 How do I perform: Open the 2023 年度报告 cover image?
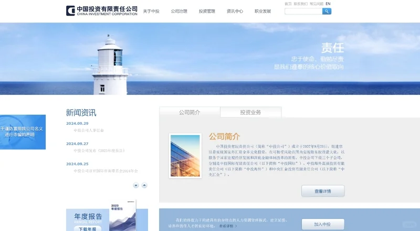pos(123,215)
